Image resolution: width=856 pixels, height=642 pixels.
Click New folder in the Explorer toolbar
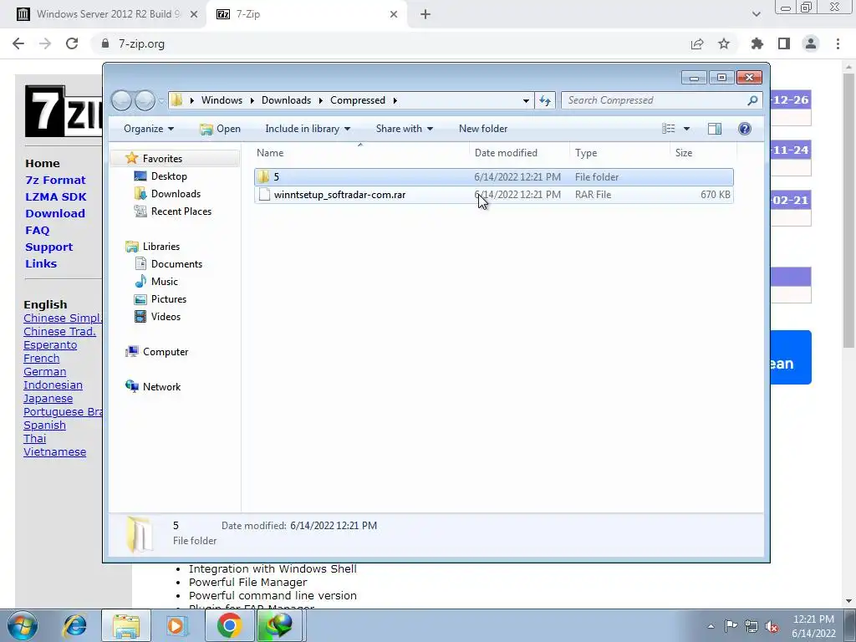pyautogui.click(x=483, y=129)
